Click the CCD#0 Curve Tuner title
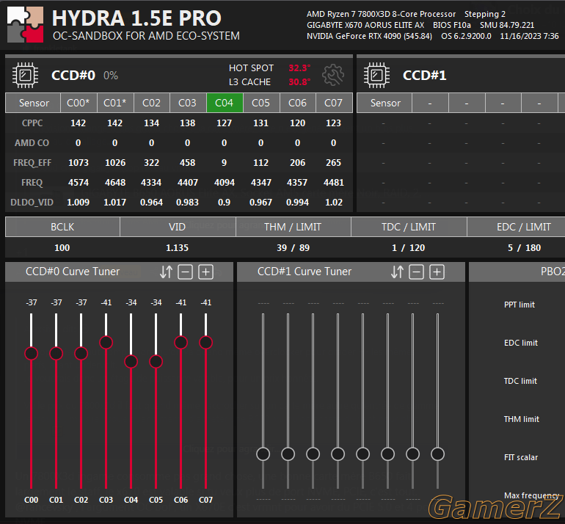 73,272
